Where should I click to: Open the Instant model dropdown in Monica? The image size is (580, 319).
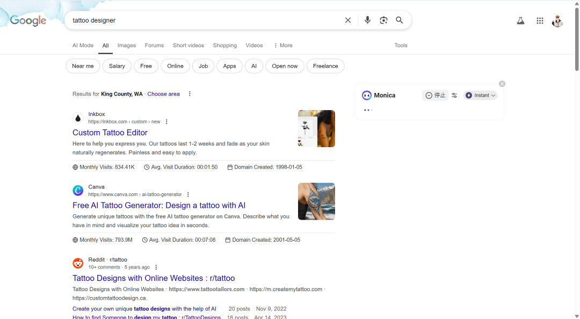480,96
